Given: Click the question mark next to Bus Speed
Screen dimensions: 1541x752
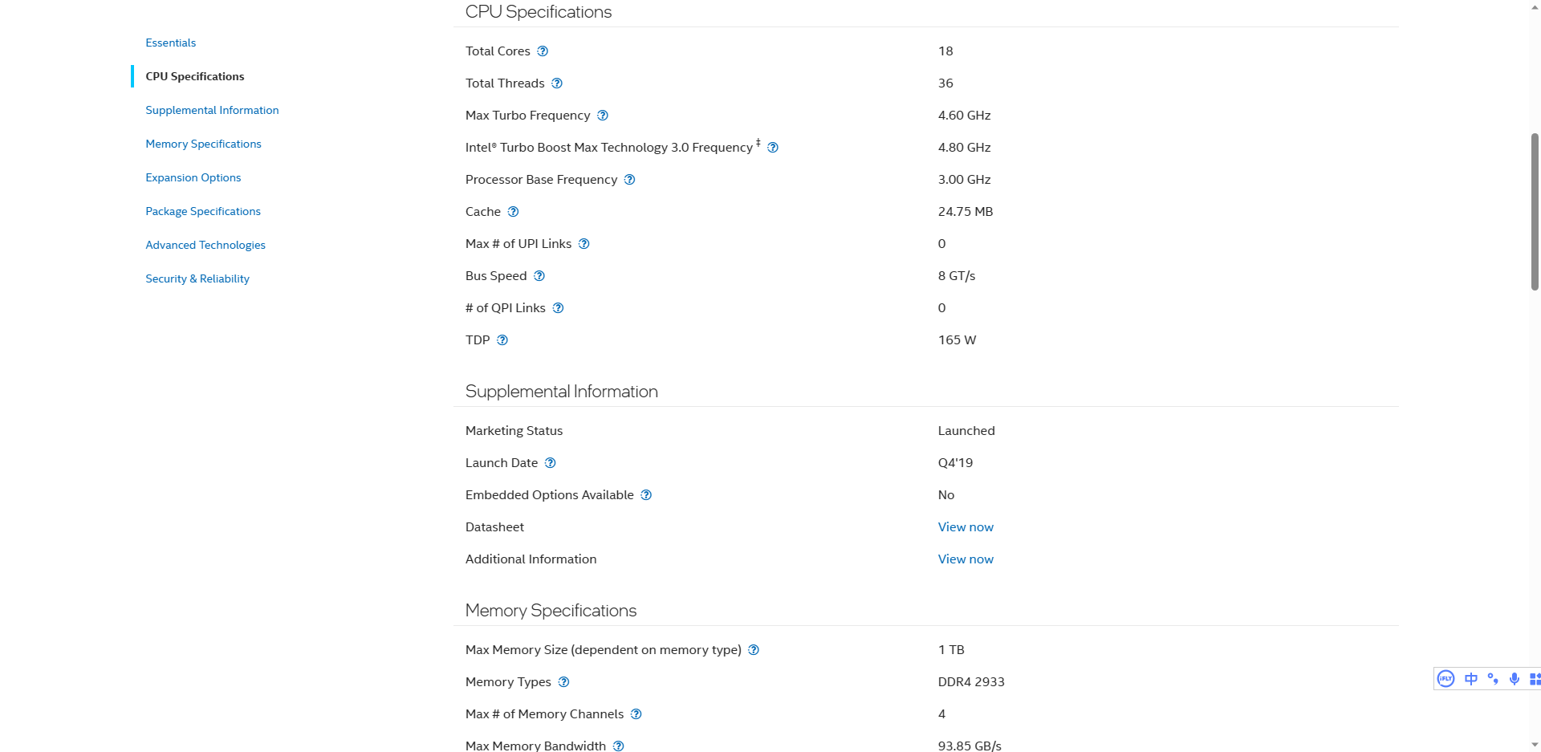Looking at the screenshot, I should point(539,276).
